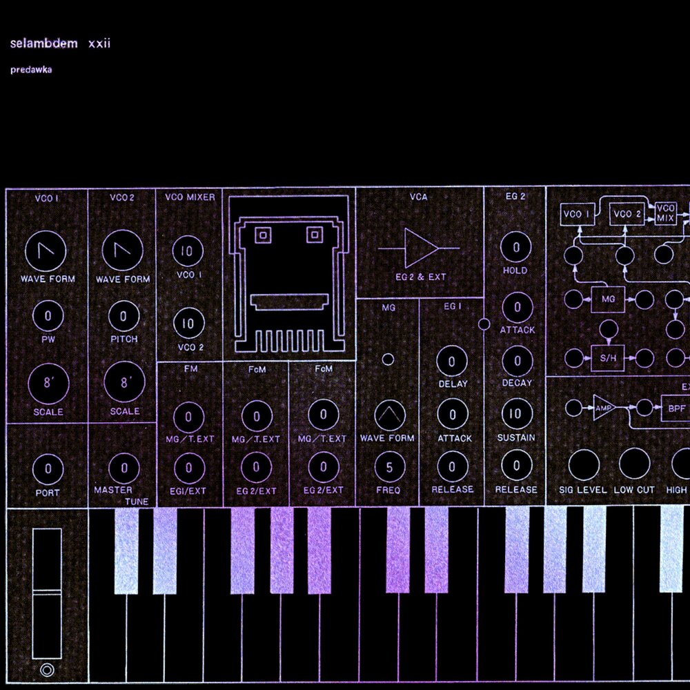Select the MG block in signal diagram
690x690 pixels.
point(607,299)
